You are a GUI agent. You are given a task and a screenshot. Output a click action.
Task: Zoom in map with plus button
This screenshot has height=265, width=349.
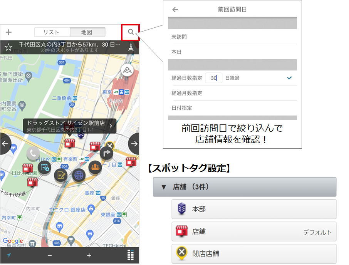point(89,255)
